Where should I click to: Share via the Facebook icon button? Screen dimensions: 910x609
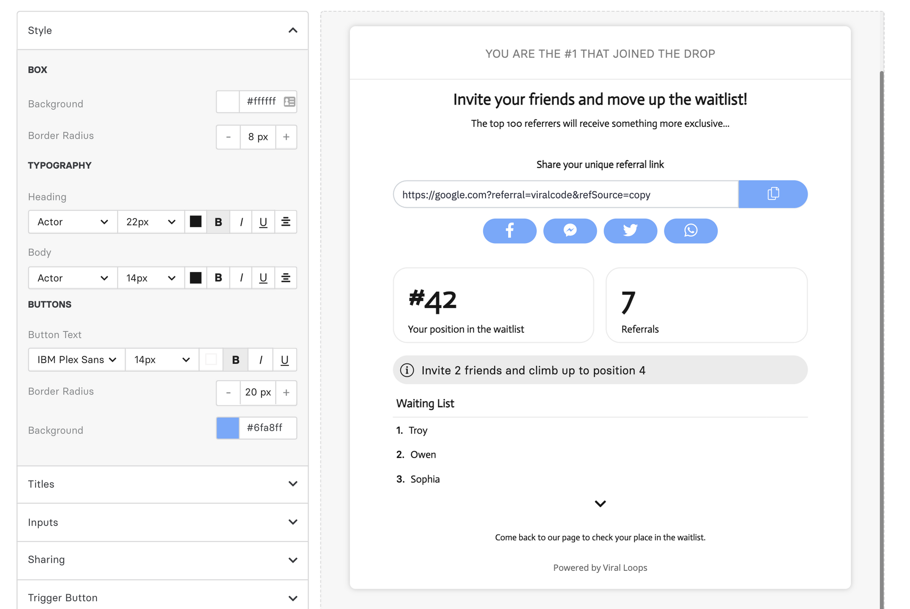tap(509, 231)
